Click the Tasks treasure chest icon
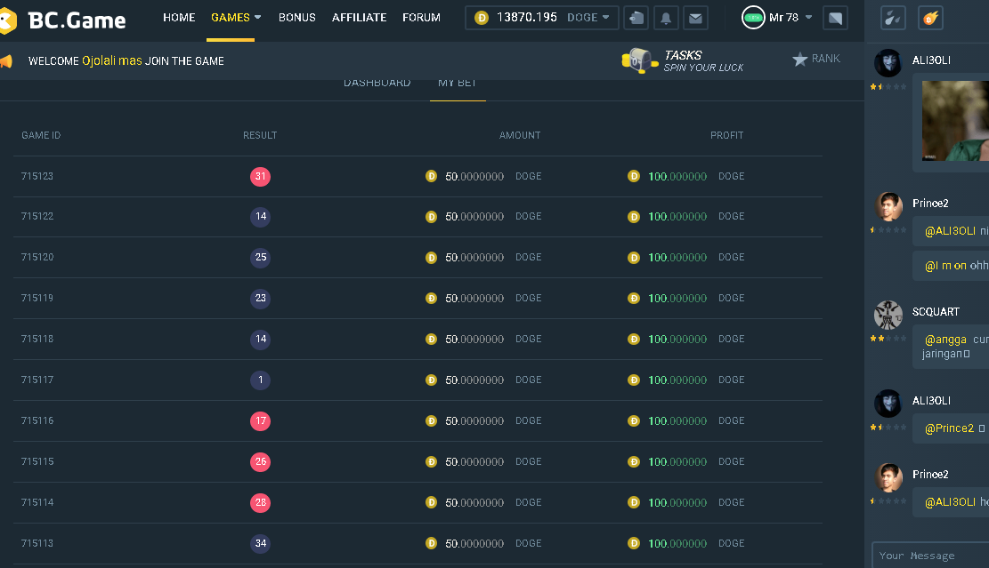989x568 pixels. pyautogui.click(x=638, y=60)
